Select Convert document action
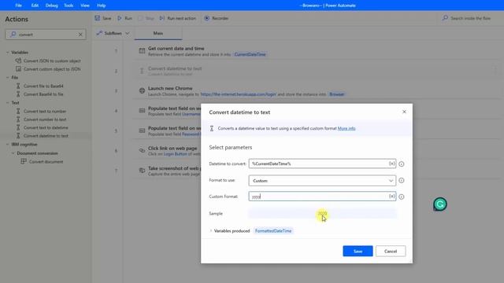The image size is (504, 283). (46, 162)
